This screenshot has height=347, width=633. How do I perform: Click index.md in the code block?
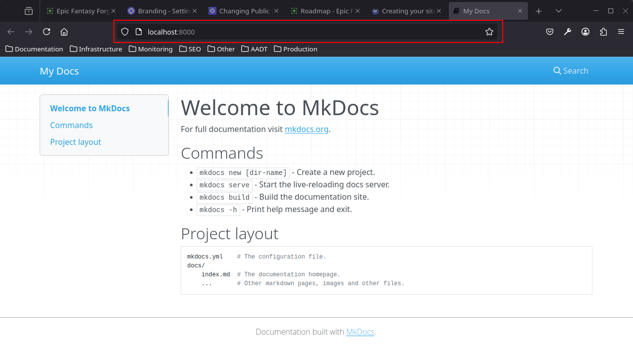(215, 274)
